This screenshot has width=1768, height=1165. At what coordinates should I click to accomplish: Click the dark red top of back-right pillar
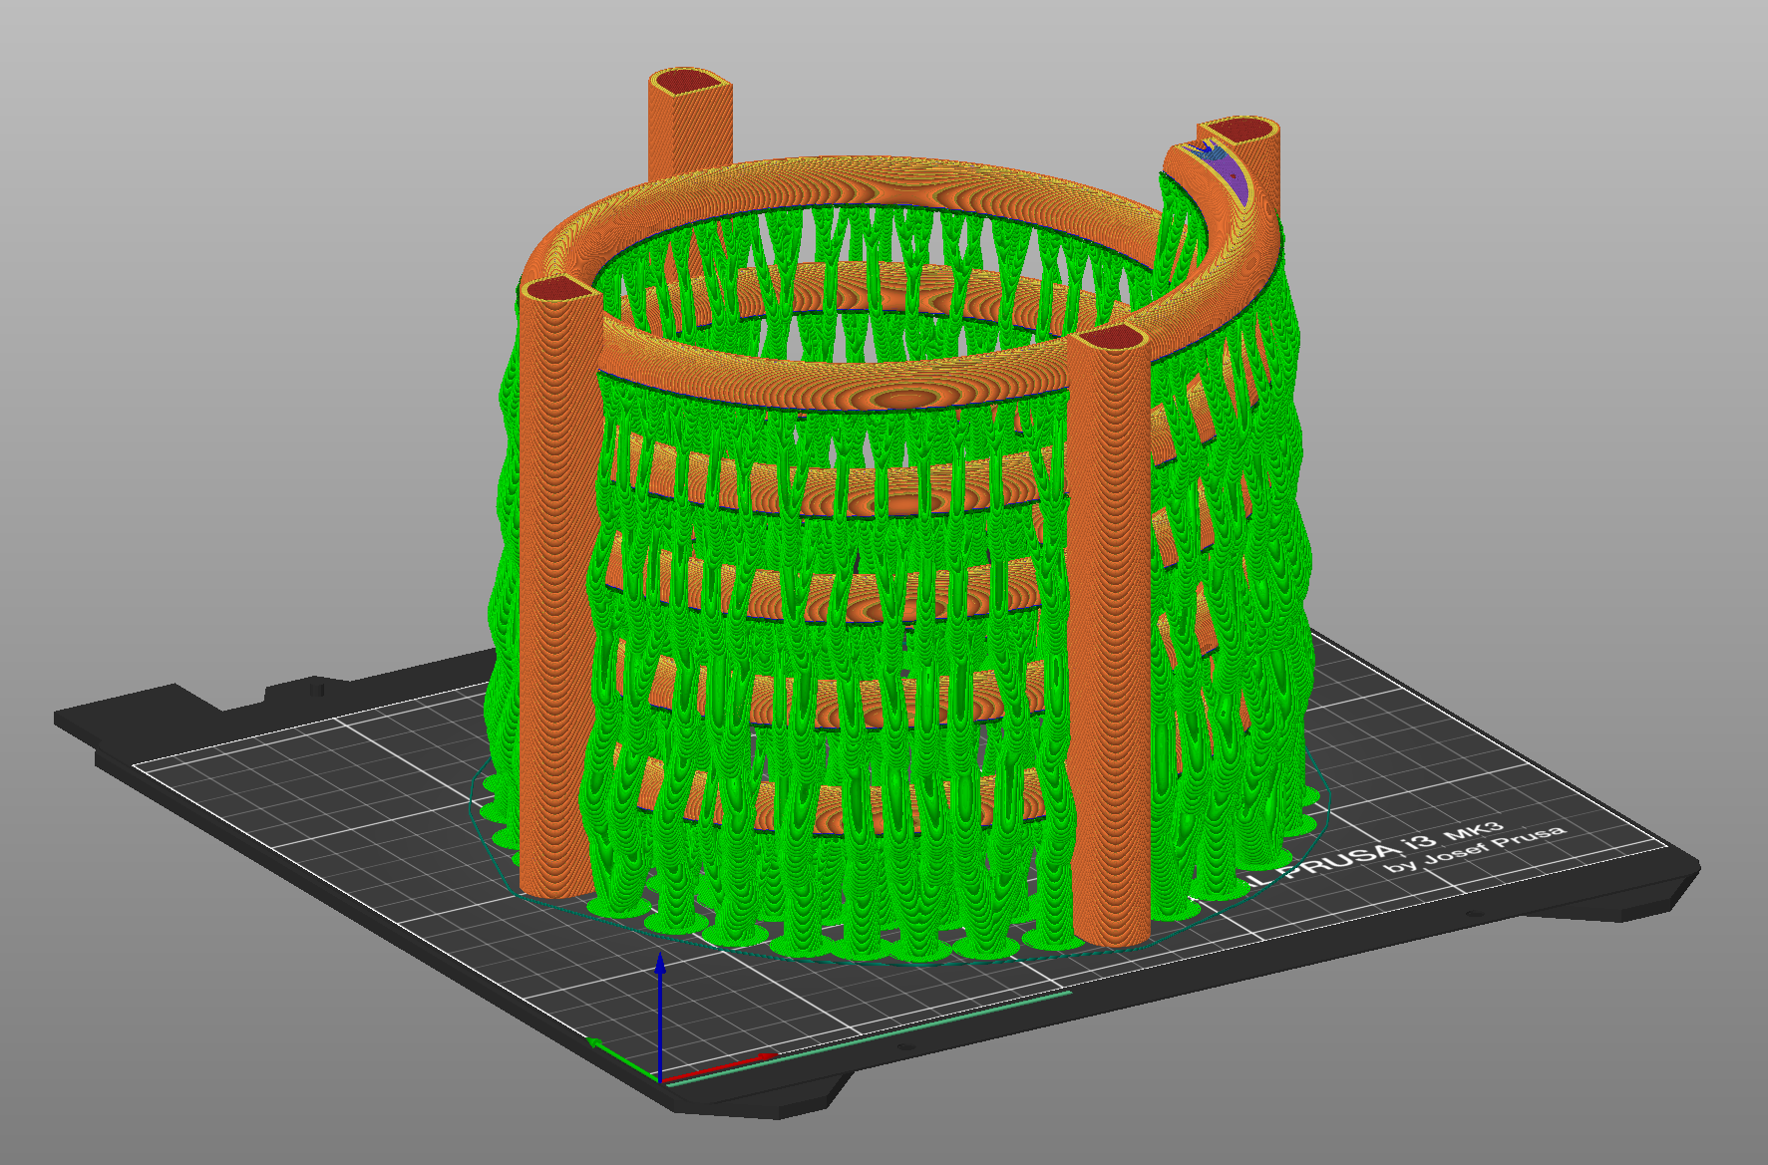click(x=1238, y=130)
